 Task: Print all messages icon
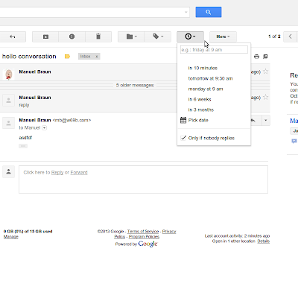tap(256, 57)
